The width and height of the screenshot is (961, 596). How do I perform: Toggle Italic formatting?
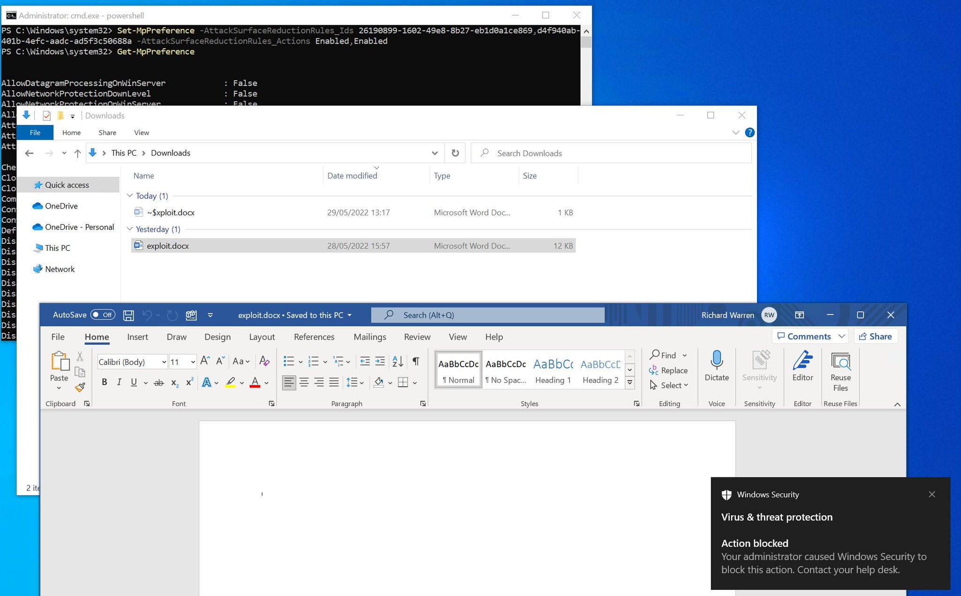coord(119,382)
